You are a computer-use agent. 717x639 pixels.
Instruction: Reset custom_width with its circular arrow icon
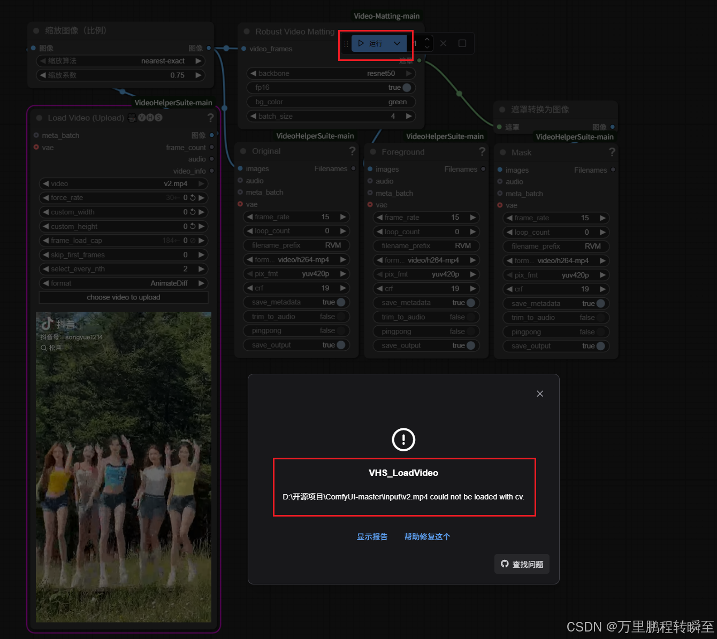click(x=193, y=212)
